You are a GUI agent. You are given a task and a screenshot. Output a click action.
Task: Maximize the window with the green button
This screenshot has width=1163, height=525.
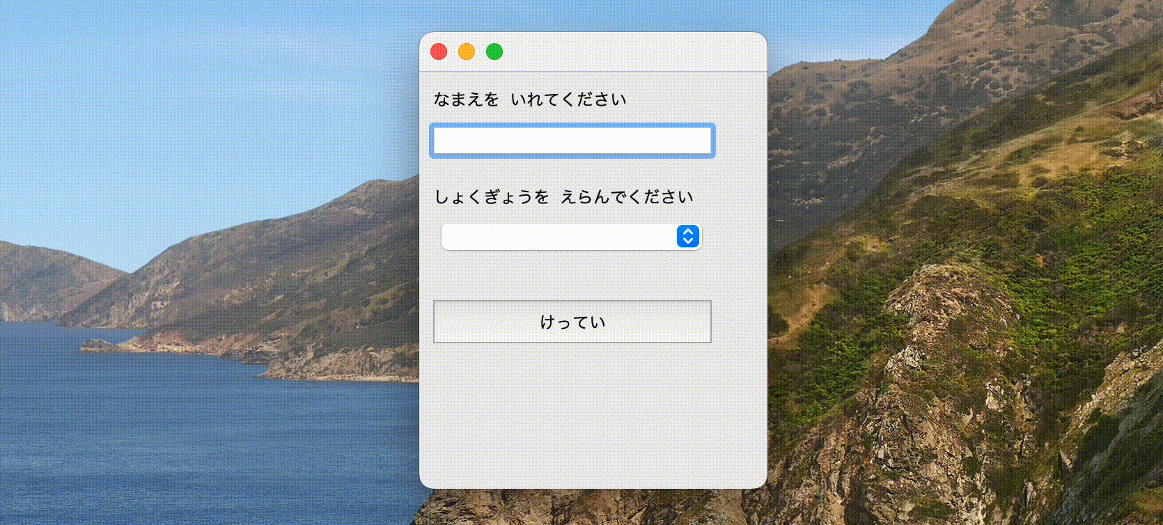[494, 52]
